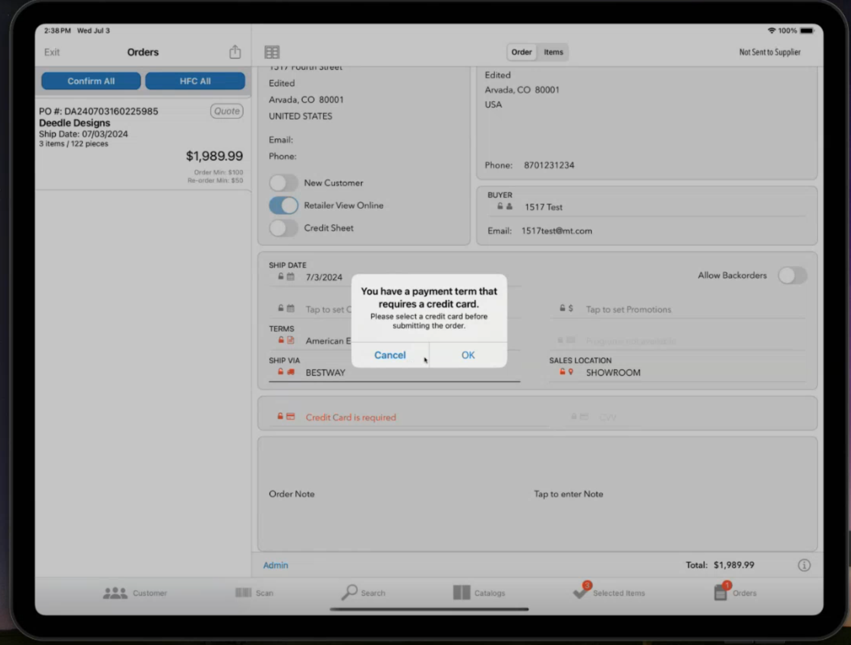Tap the red lock icon for Ship Via

pos(281,371)
